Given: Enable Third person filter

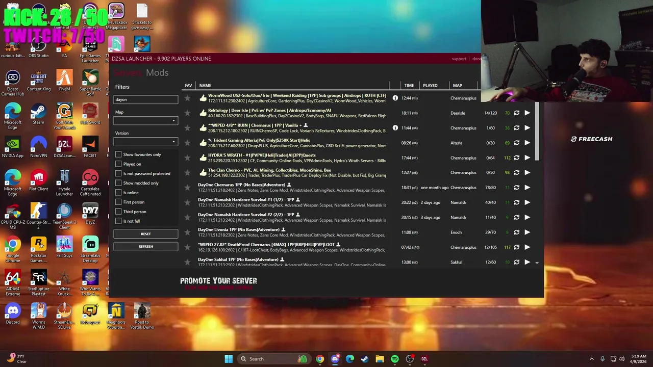Looking at the screenshot, I should click(x=118, y=212).
